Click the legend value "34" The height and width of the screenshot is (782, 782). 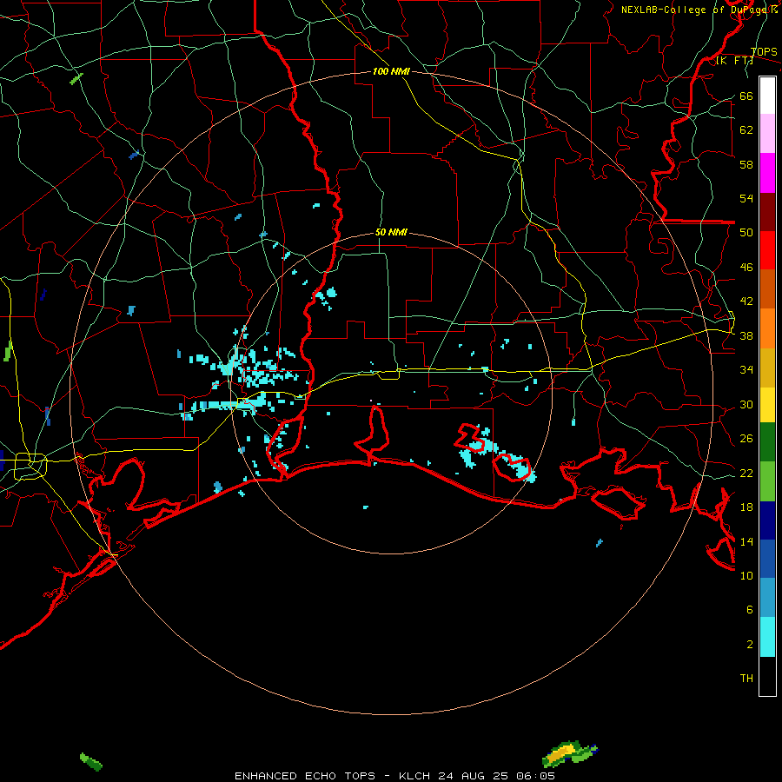point(746,370)
